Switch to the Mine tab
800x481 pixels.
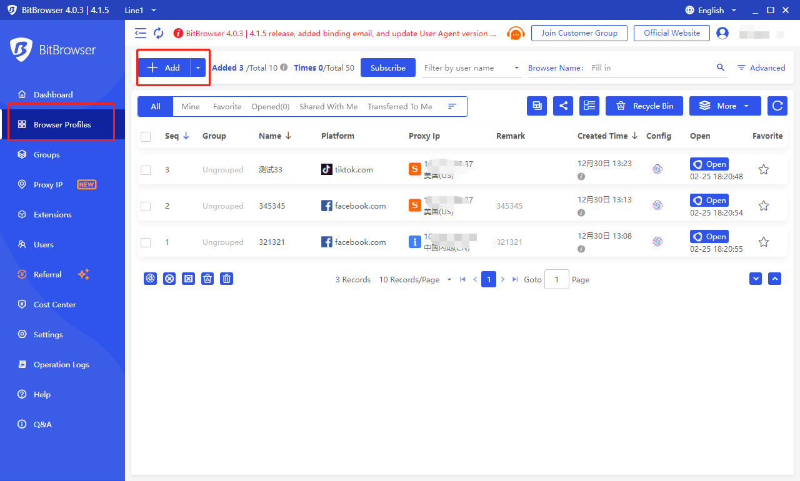click(191, 106)
